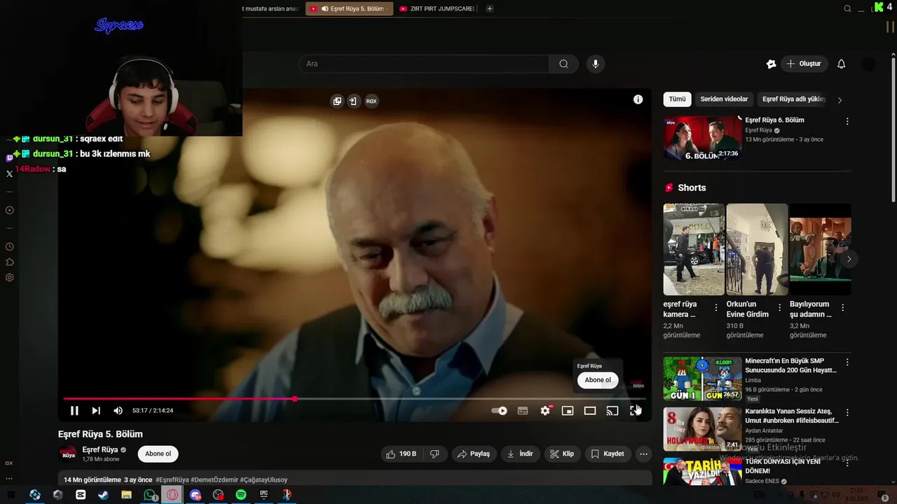Like the video showing 190 B
The height and width of the screenshot is (504, 897).
401,454
